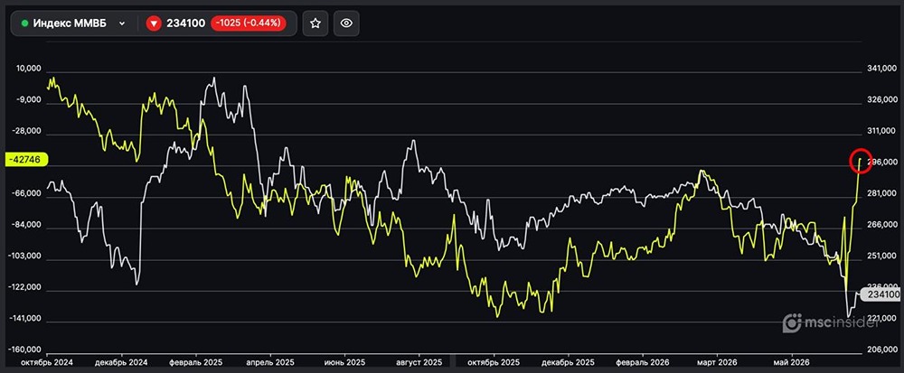Select the октябрь 2024 date label
904x373 pixels.
[x=45, y=363]
